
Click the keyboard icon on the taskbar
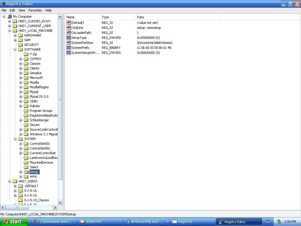coord(267,222)
